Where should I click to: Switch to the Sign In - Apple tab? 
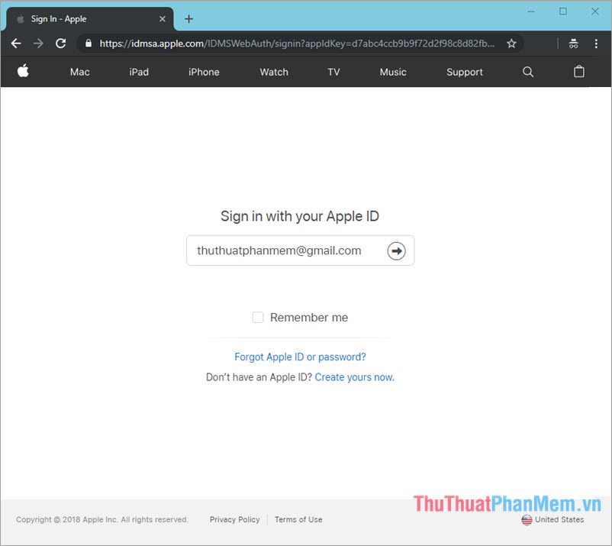tap(76, 18)
